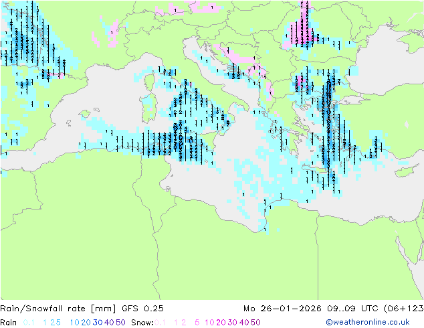This screenshot has height=328, width=424.
Task: Pick the blue rain 10 legend value
Action: click(x=75, y=323)
